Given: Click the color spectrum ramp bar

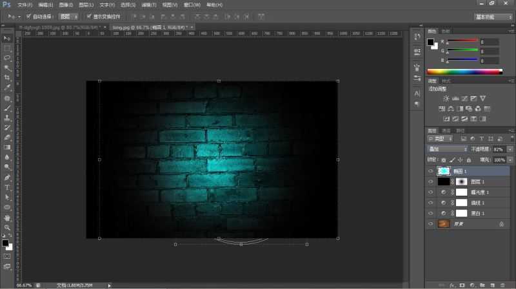Looking at the screenshot, I should [x=464, y=71].
